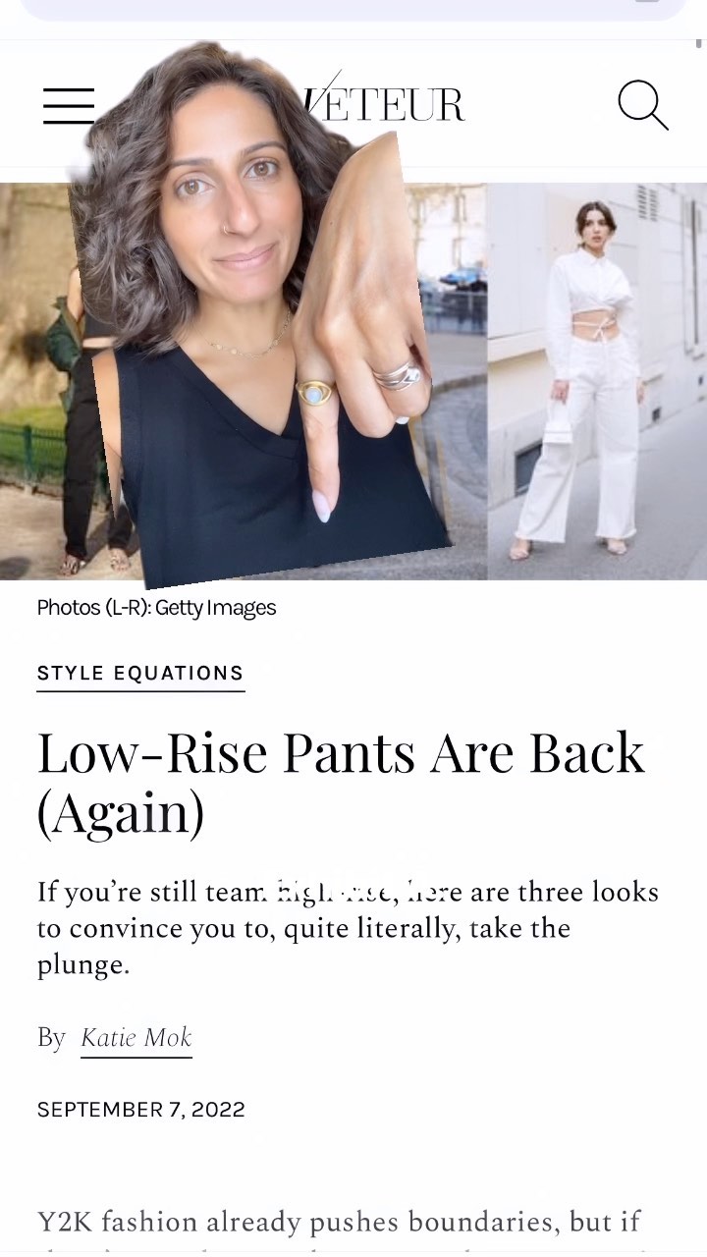707x1257 pixels.
Task: Click the September 7, 2022 date
Action: tap(141, 1110)
